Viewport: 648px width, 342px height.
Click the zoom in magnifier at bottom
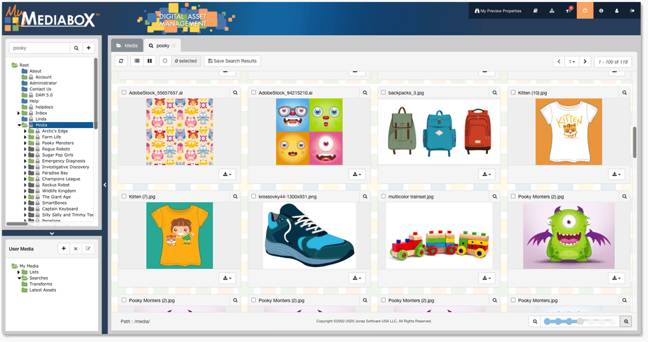pyautogui.click(x=626, y=321)
